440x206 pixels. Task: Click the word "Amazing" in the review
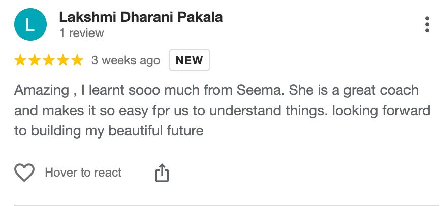point(42,91)
